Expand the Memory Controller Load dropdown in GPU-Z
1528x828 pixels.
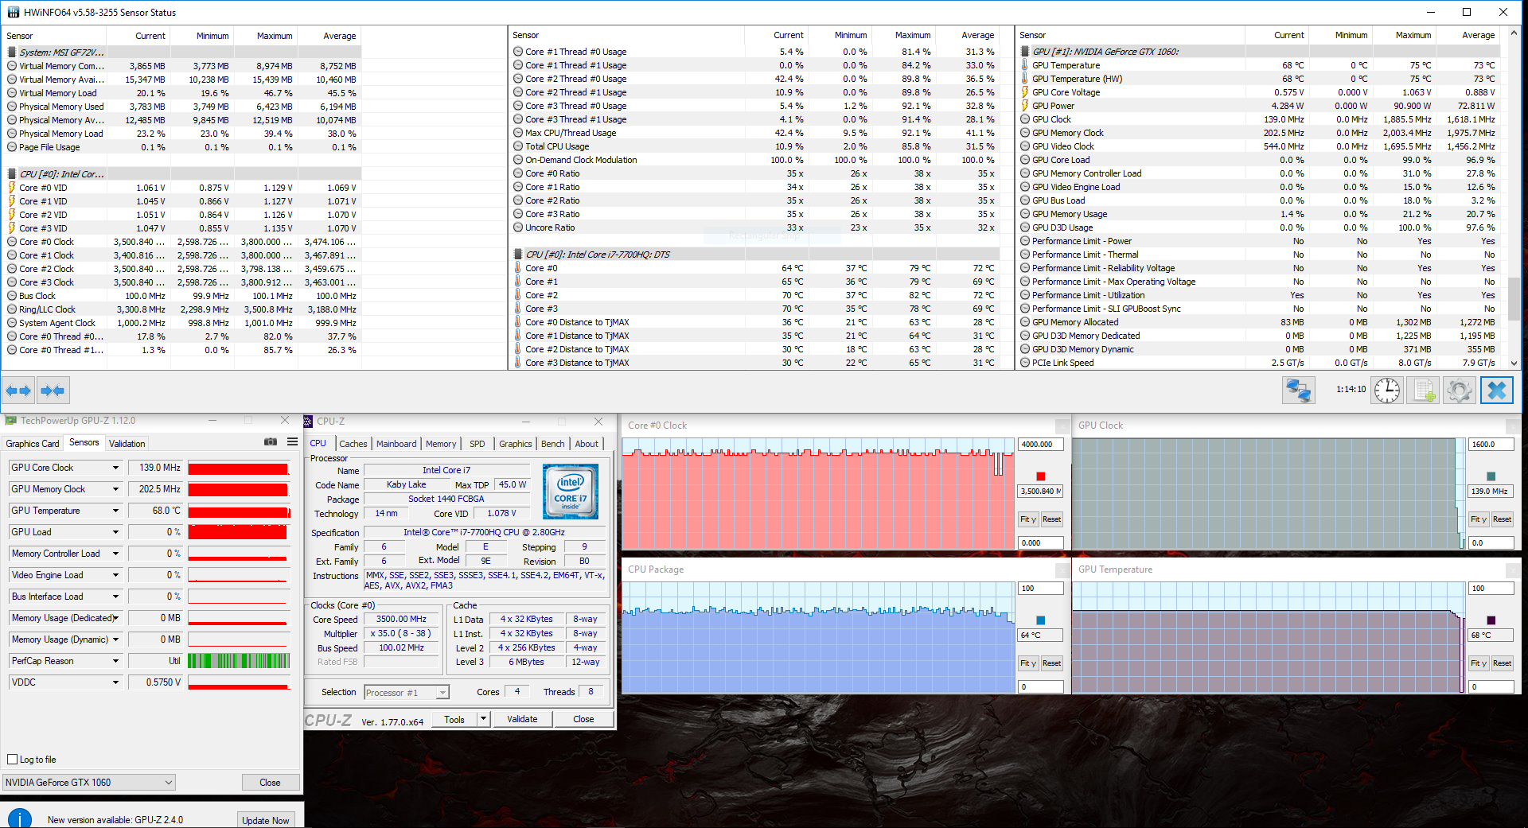pos(115,554)
